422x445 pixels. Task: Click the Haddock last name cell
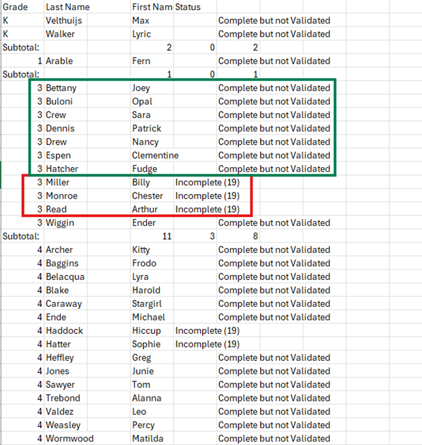66,330
